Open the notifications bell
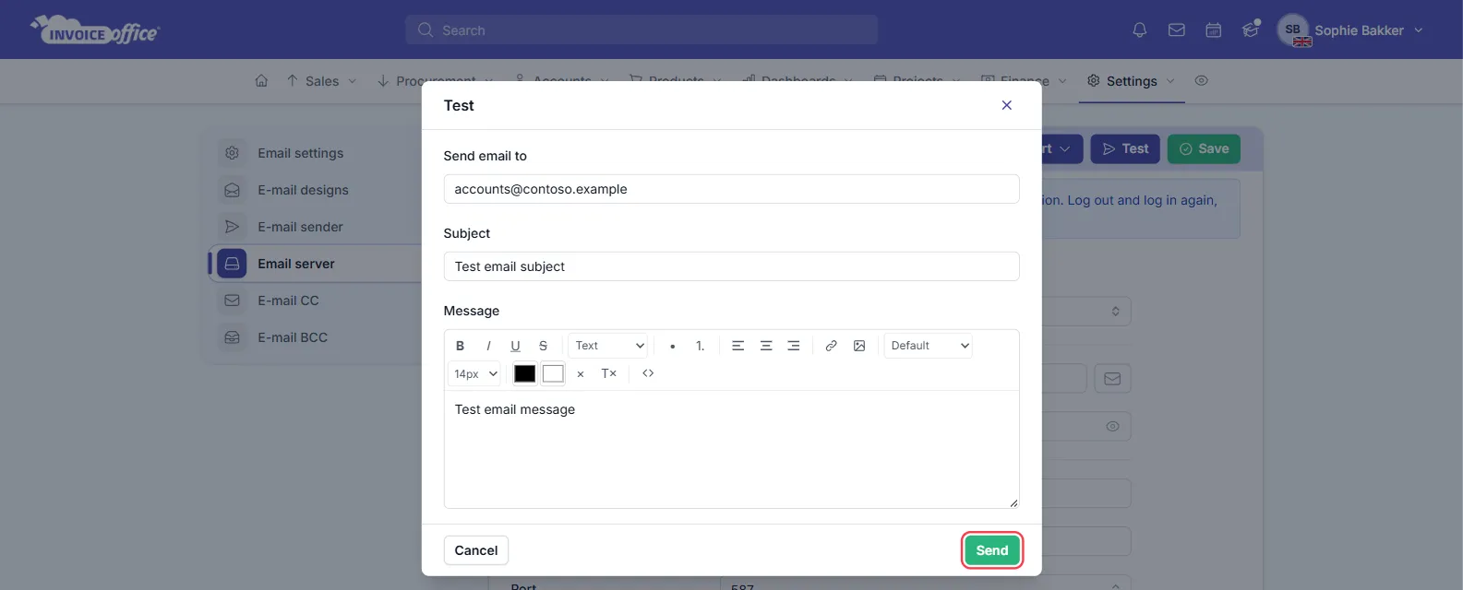 [x=1139, y=30]
